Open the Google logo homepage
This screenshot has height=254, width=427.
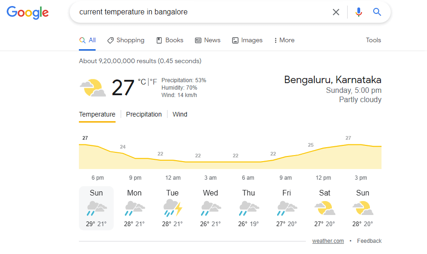pyautogui.click(x=28, y=13)
